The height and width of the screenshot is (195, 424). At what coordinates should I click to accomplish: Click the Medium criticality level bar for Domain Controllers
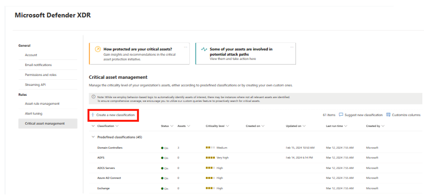(x=209, y=147)
